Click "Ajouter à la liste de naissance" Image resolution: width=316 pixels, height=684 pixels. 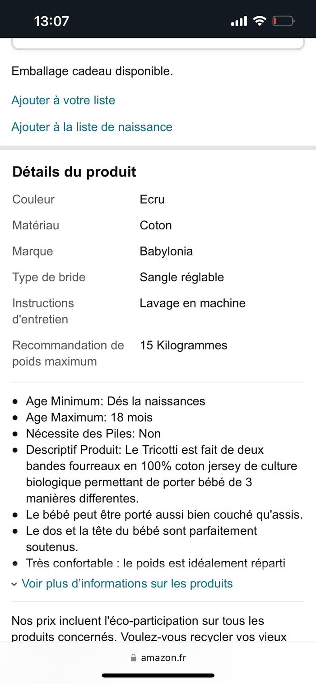pyautogui.click(x=92, y=127)
